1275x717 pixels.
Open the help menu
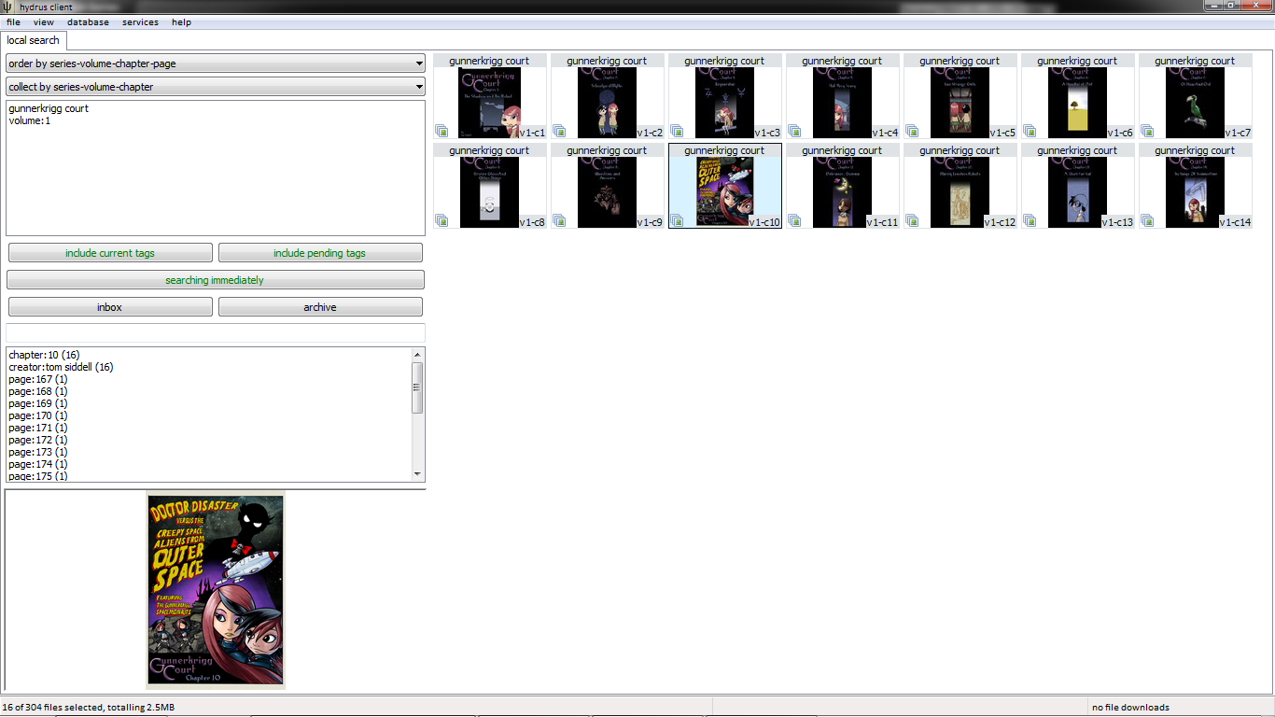click(x=182, y=22)
